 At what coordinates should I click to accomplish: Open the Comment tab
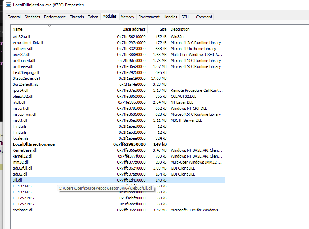tap(204, 17)
